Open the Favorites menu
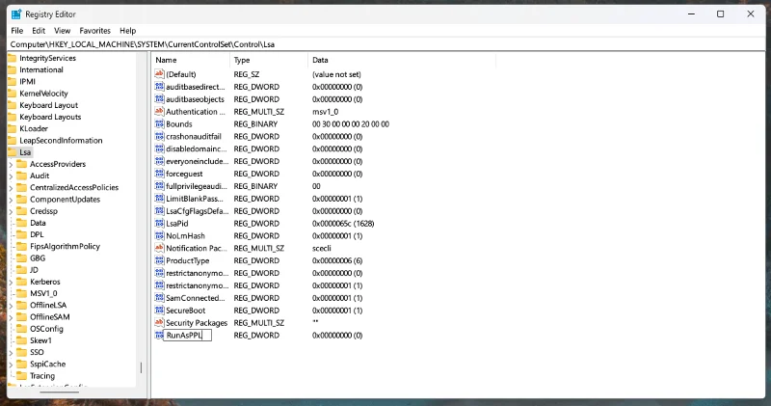 (94, 31)
